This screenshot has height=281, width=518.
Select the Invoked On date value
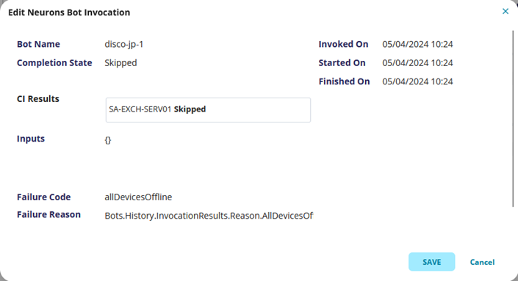click(417, 44)
